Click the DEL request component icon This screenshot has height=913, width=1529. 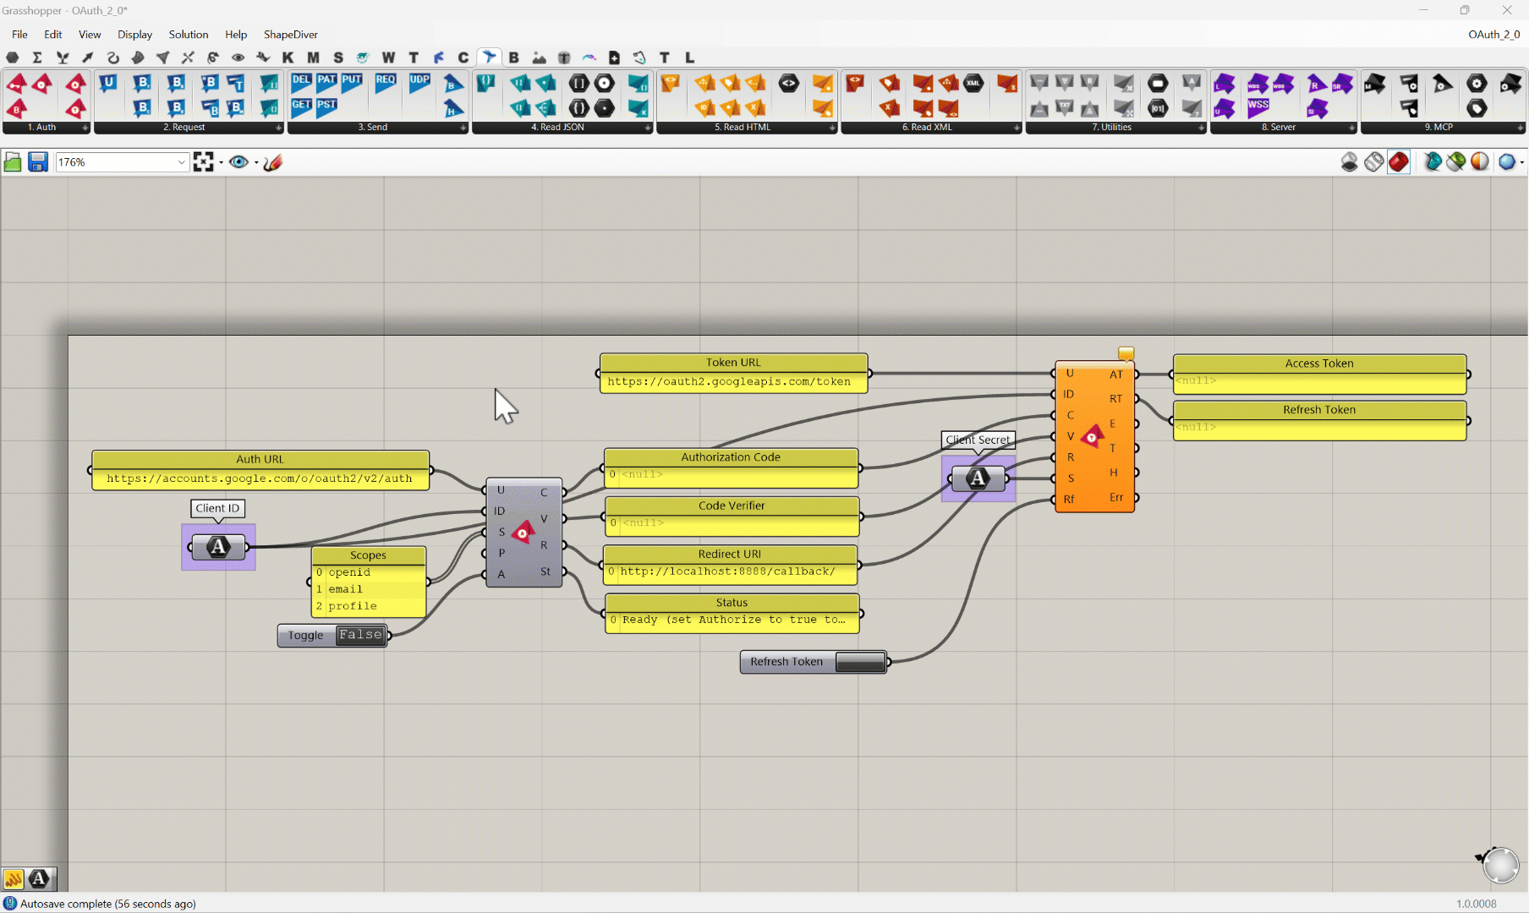coord(301,82)
